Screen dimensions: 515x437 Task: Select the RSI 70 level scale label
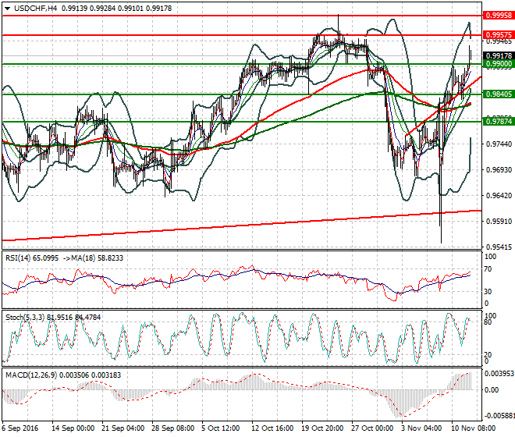click(488, 269)
